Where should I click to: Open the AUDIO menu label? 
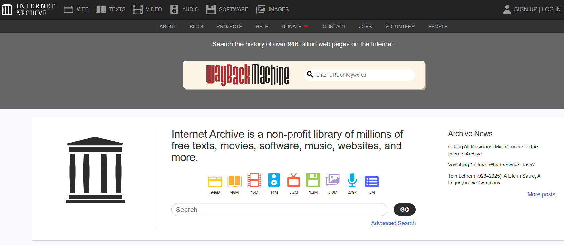(190, 10)
